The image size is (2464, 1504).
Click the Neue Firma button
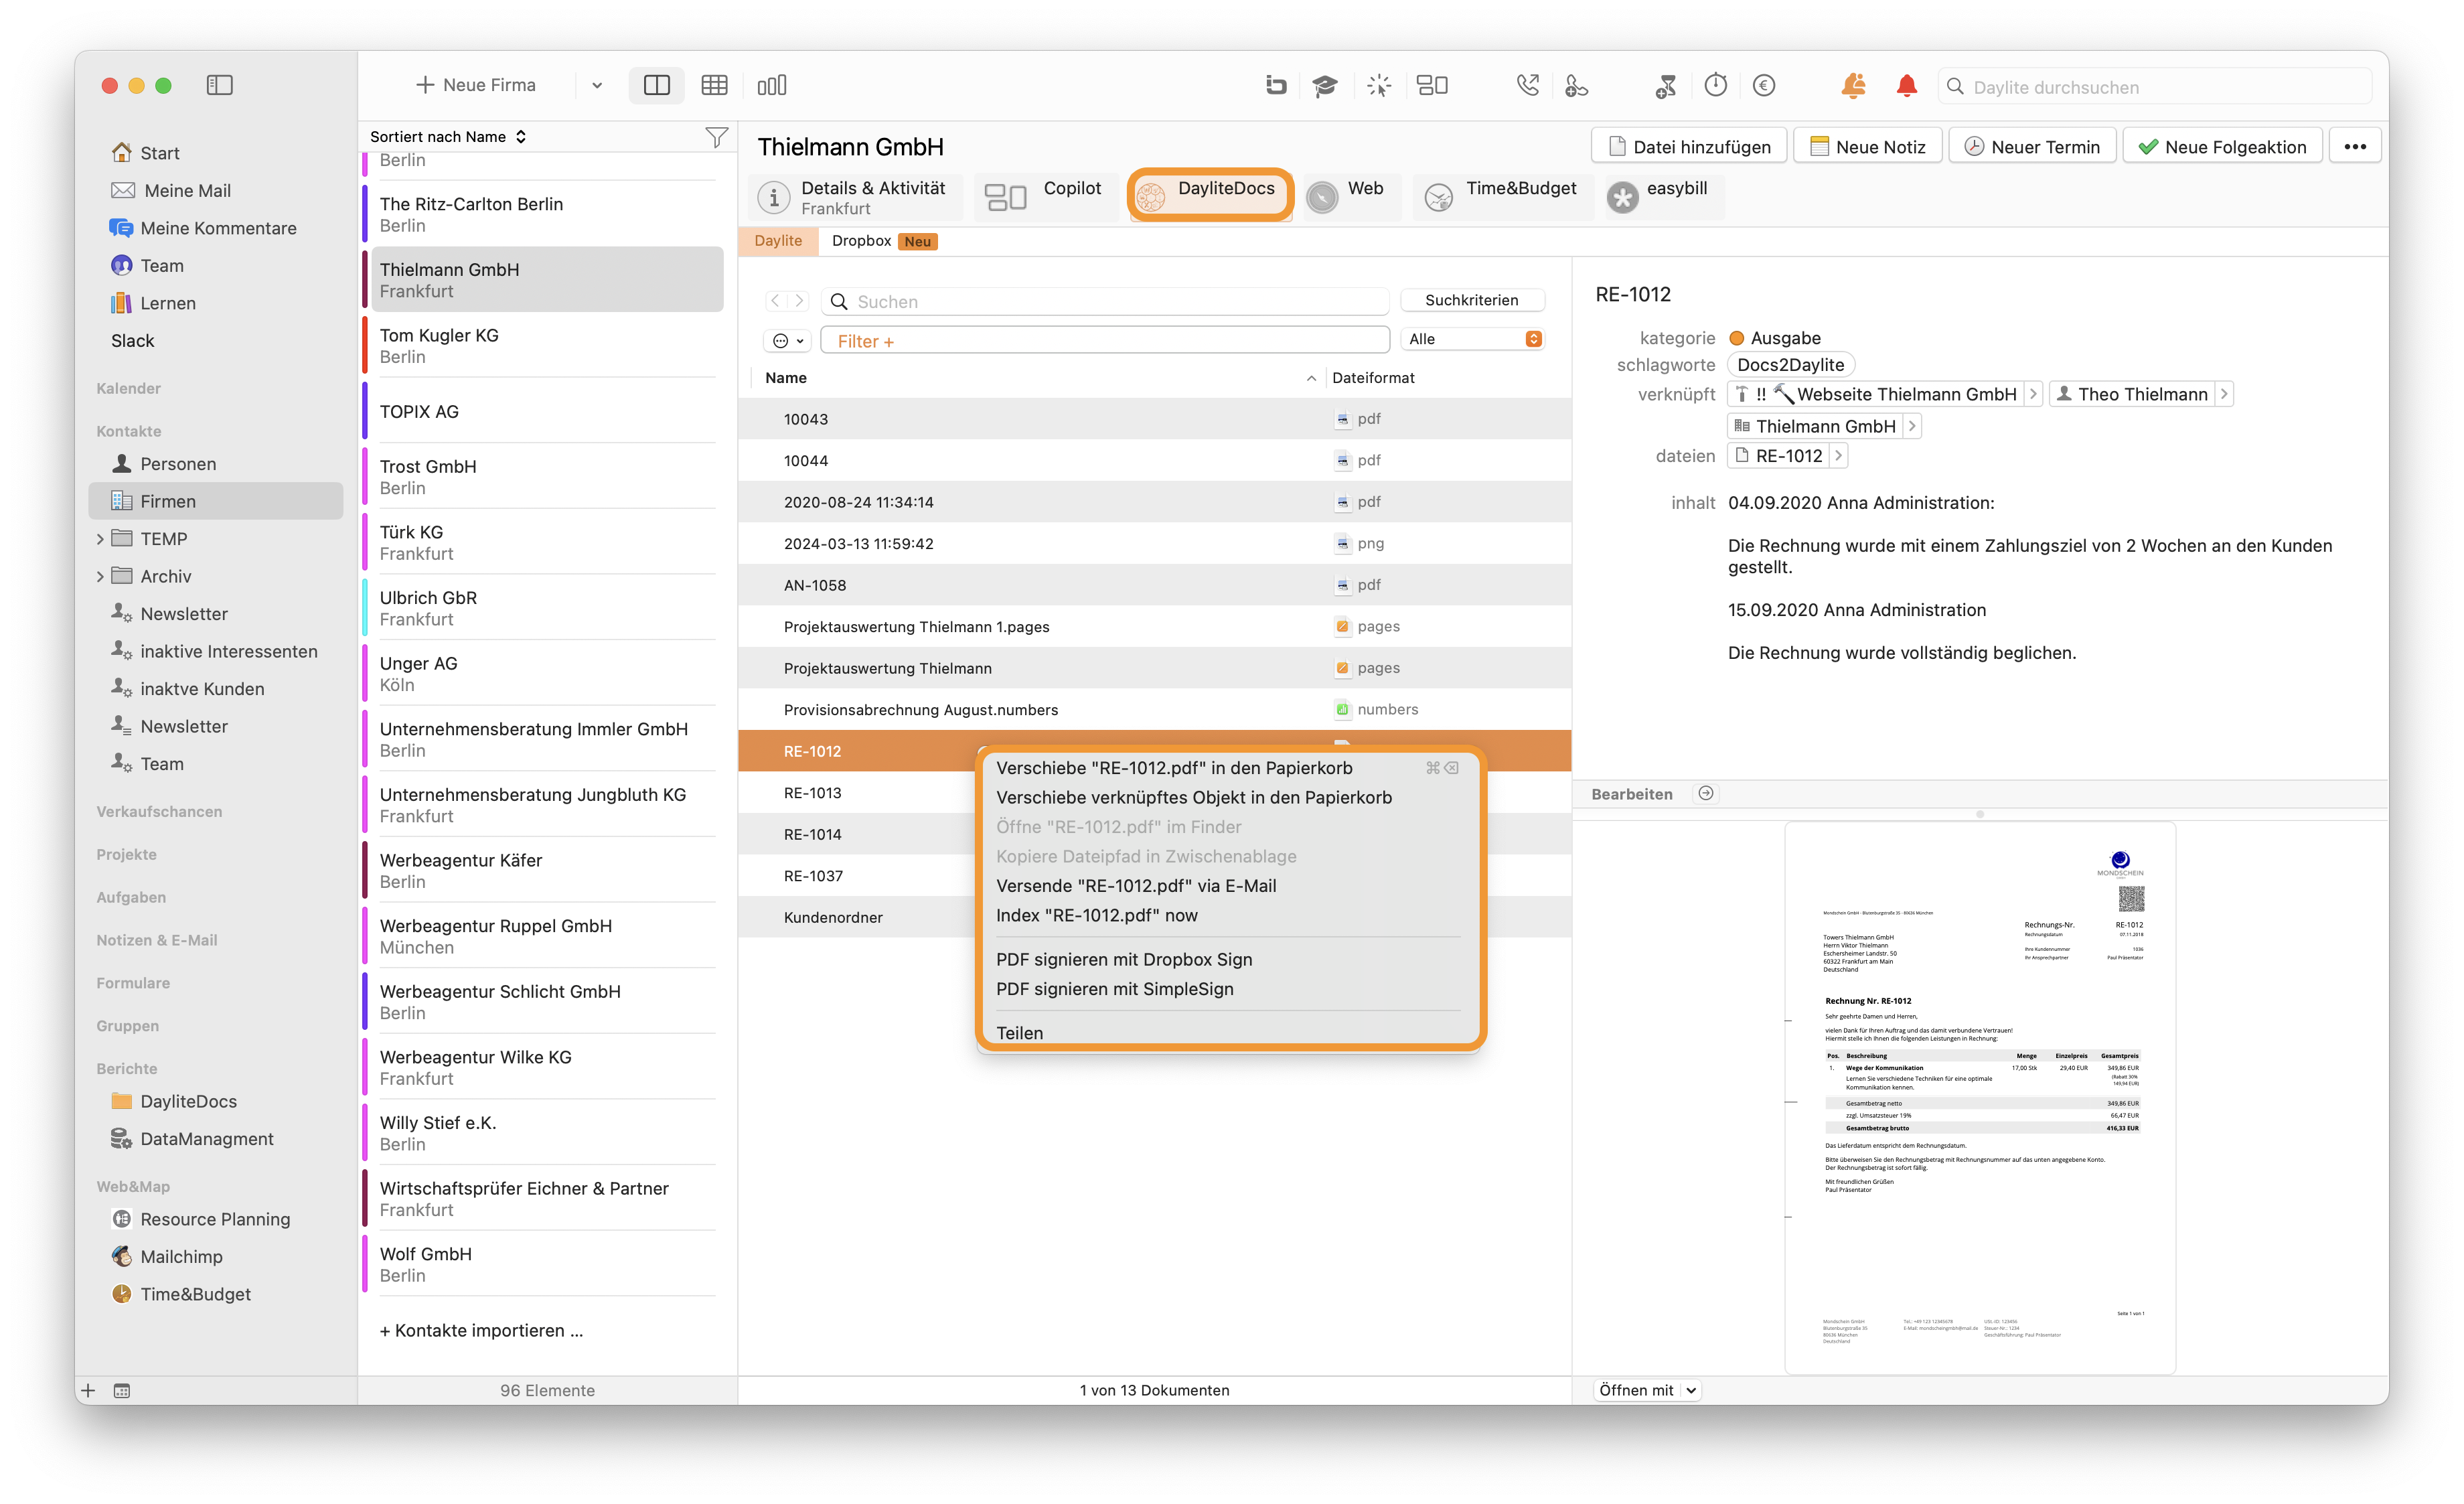[476, 86]
